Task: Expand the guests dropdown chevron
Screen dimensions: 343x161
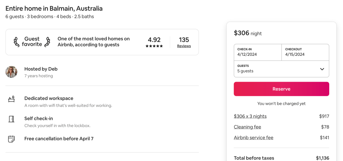Action: coord(322,69)
